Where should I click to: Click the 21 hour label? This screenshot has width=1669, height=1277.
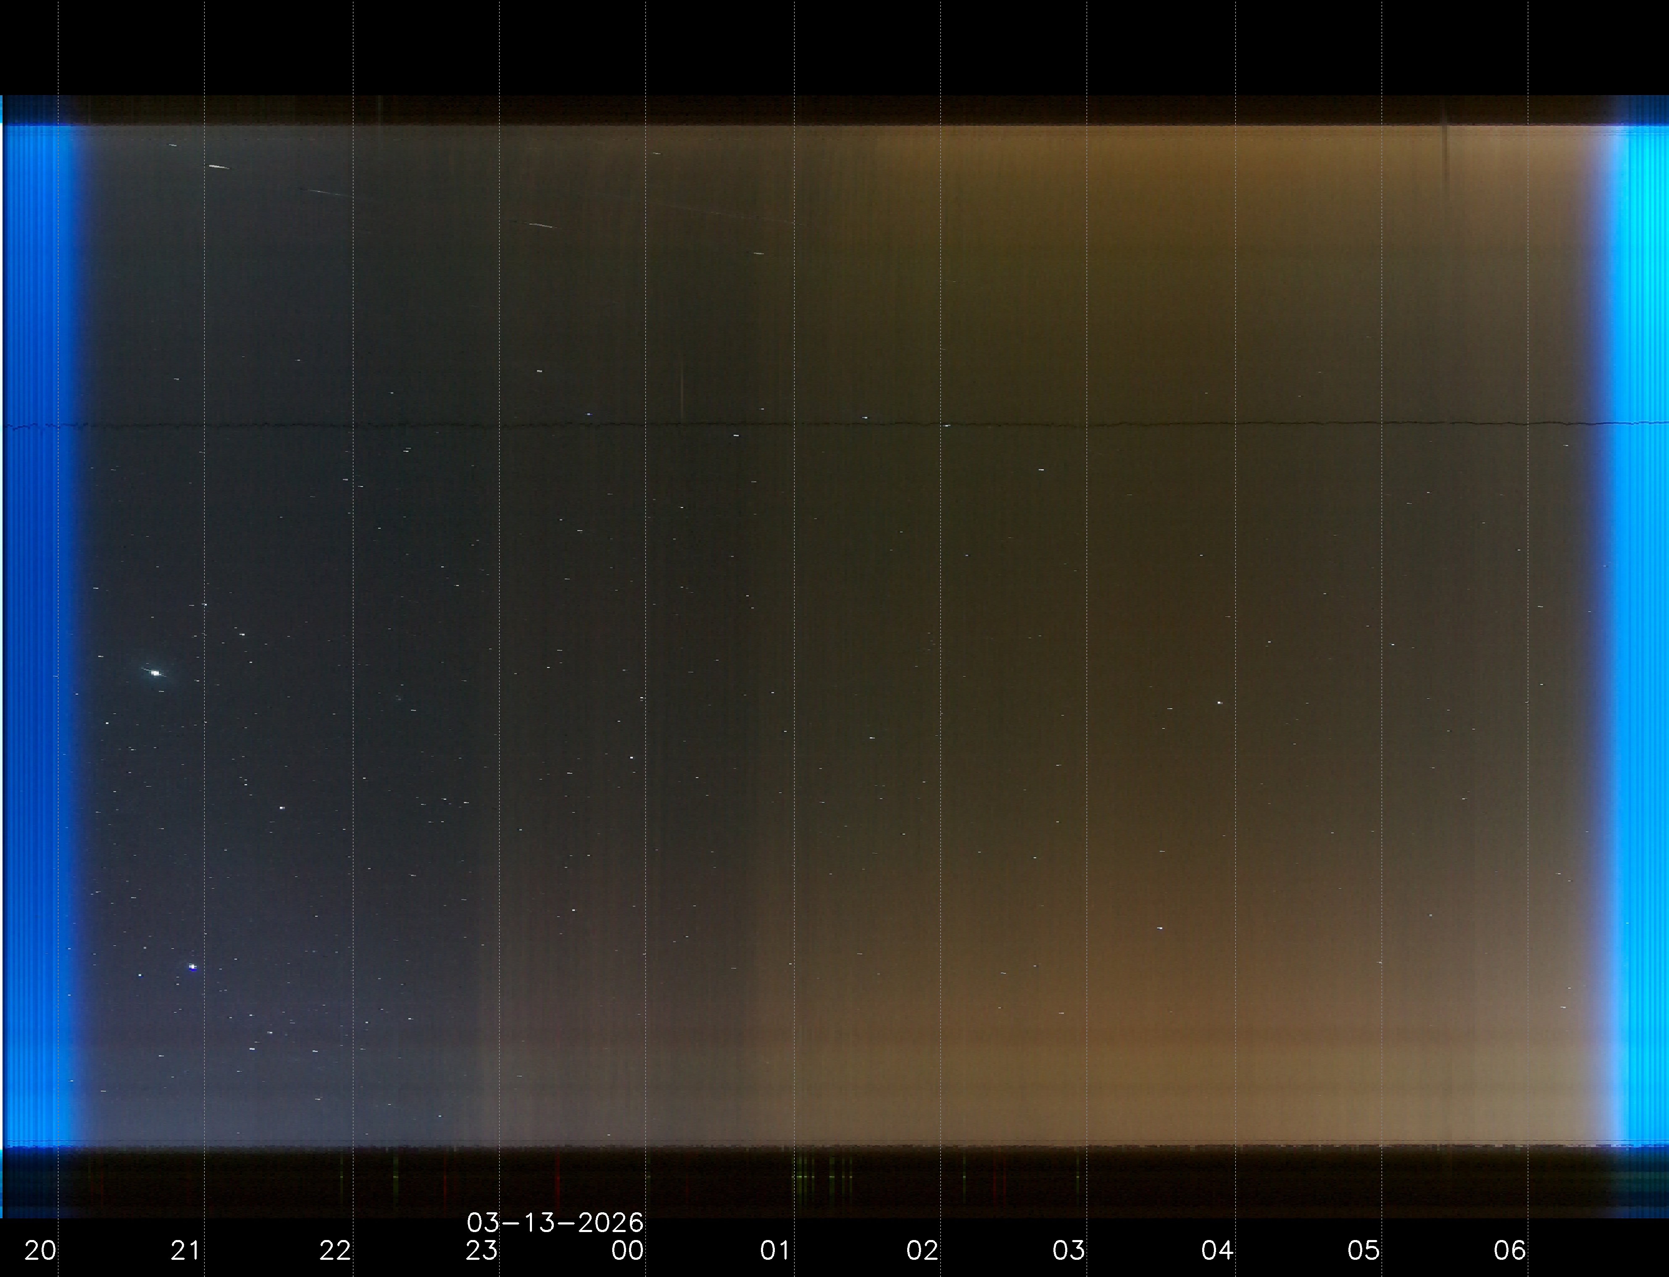click(x=186, y=1250)
